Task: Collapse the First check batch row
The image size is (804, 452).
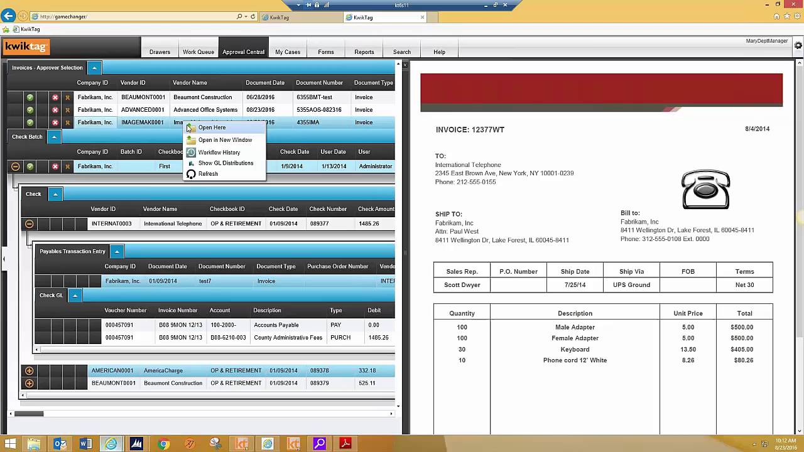Action: click(16, 166)
